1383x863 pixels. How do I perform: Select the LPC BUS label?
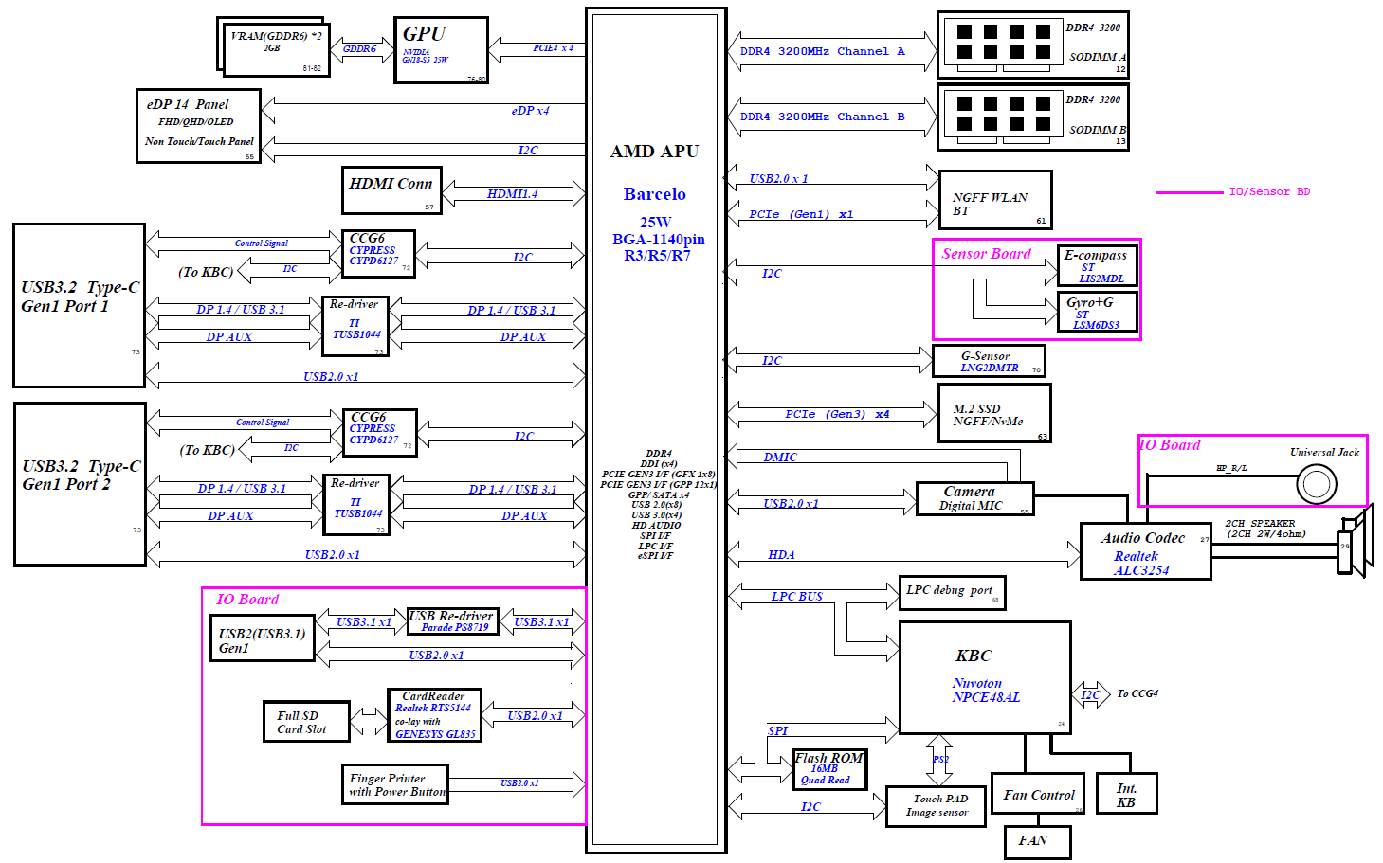point(796,597)
